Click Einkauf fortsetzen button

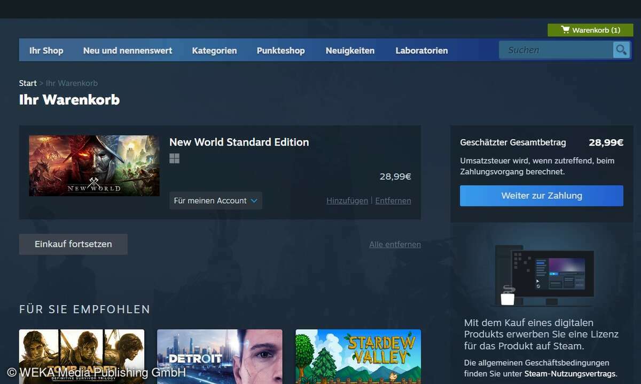[x=73, y=244]
